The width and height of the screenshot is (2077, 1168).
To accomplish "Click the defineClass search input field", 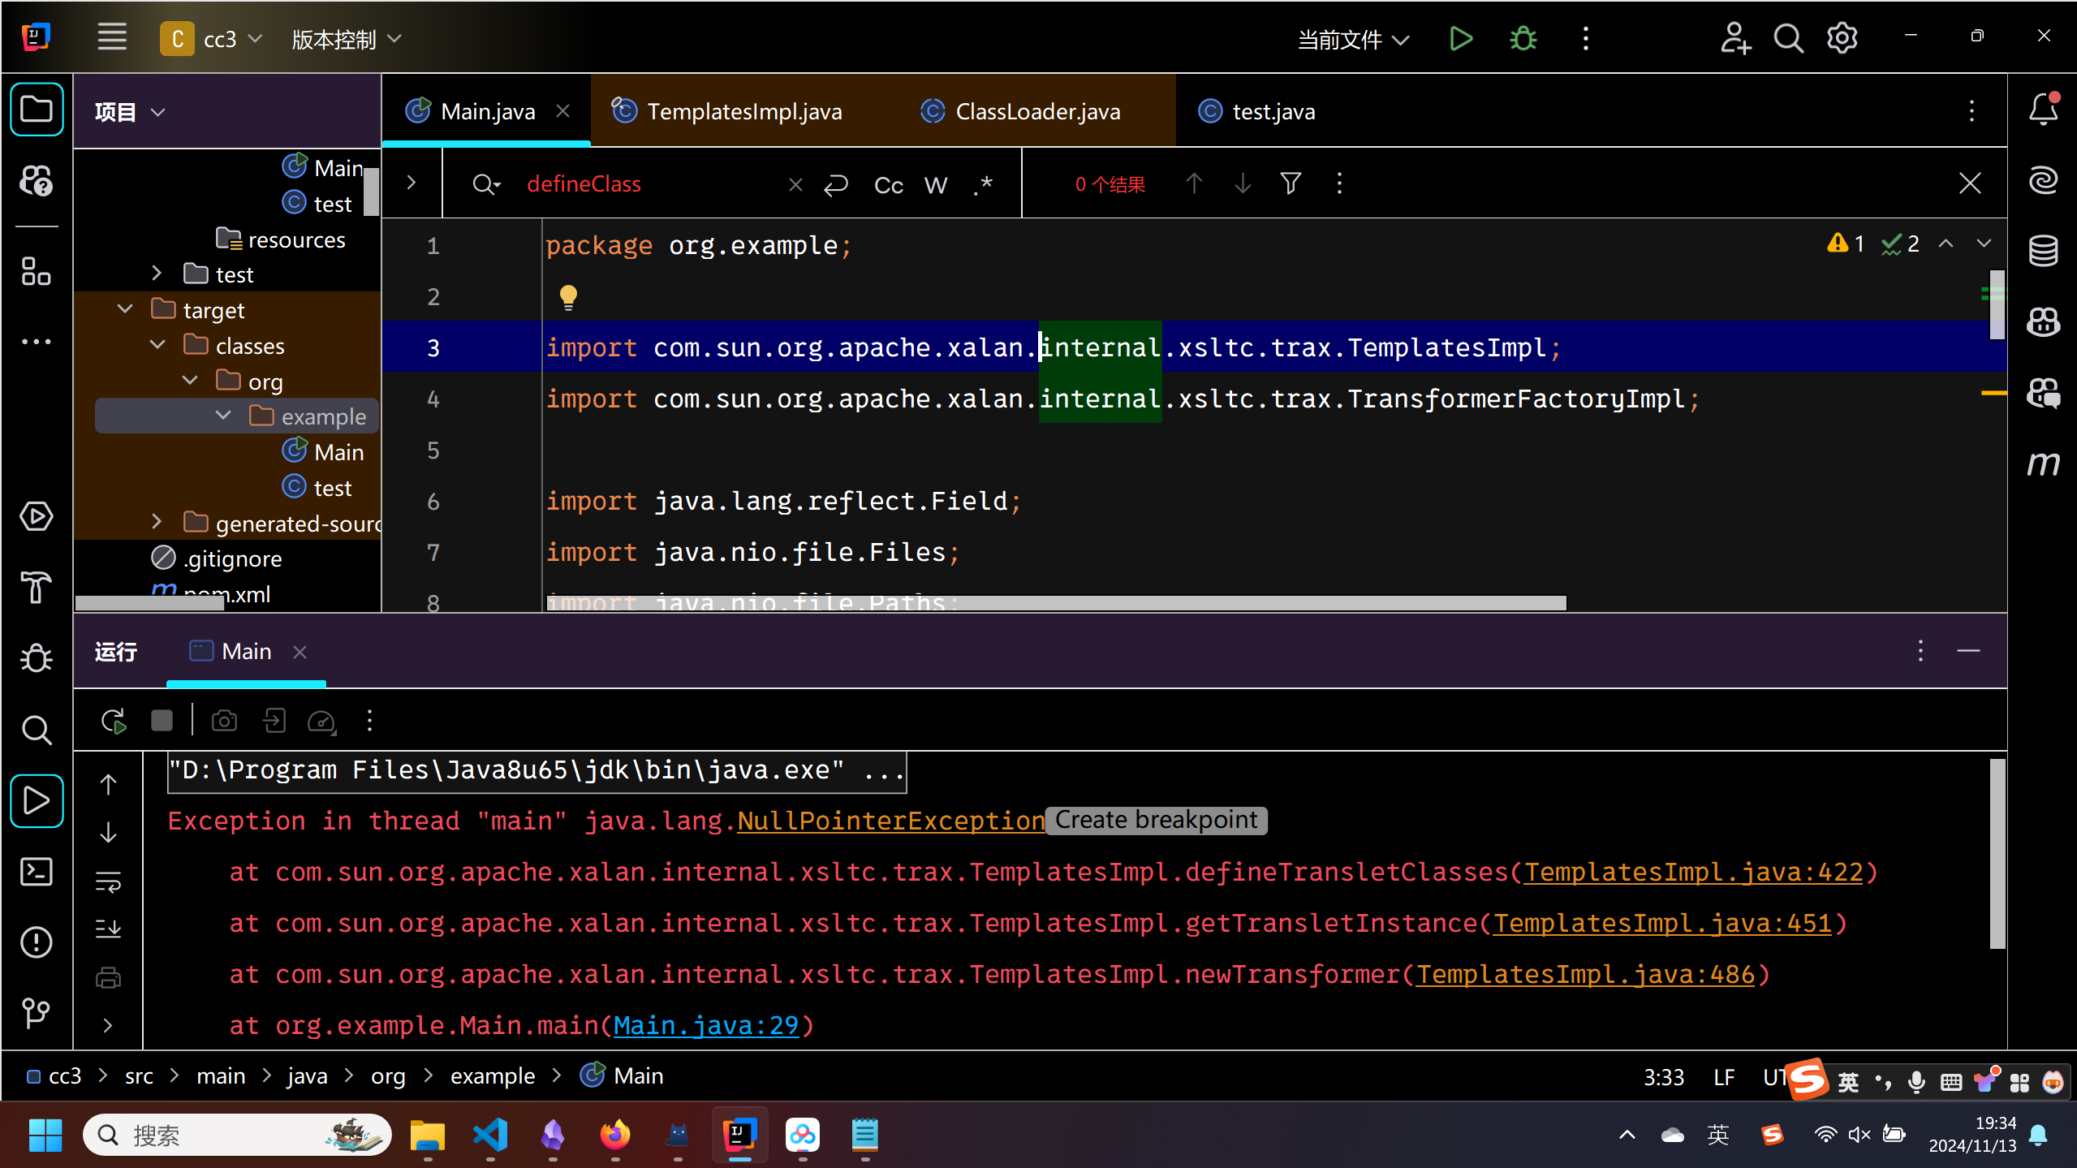I will [649, 184].
